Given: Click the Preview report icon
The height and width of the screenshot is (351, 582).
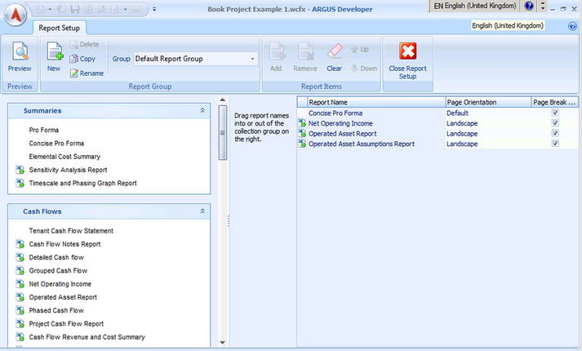Looking at the screenshot, I should [x=20, y=51].
